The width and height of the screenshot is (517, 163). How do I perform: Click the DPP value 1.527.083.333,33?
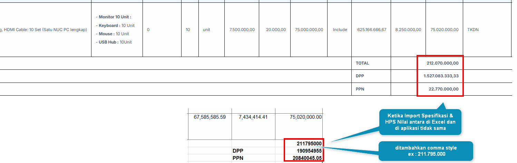coord(441,76)
